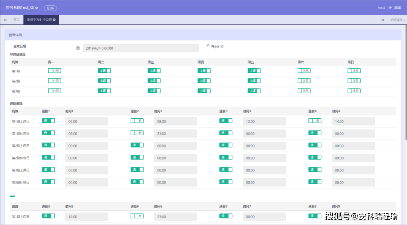Click 时间5 field showing 18:00
The height and width of the screenshot is (225, 407).
pos(87,217)
